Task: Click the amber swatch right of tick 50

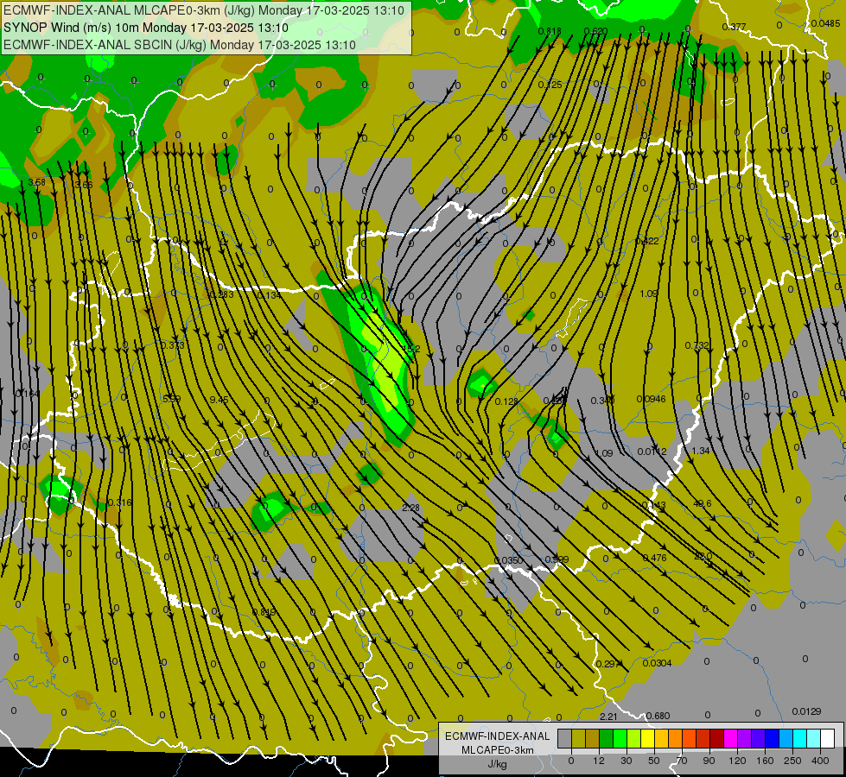Action: point(661,738)
